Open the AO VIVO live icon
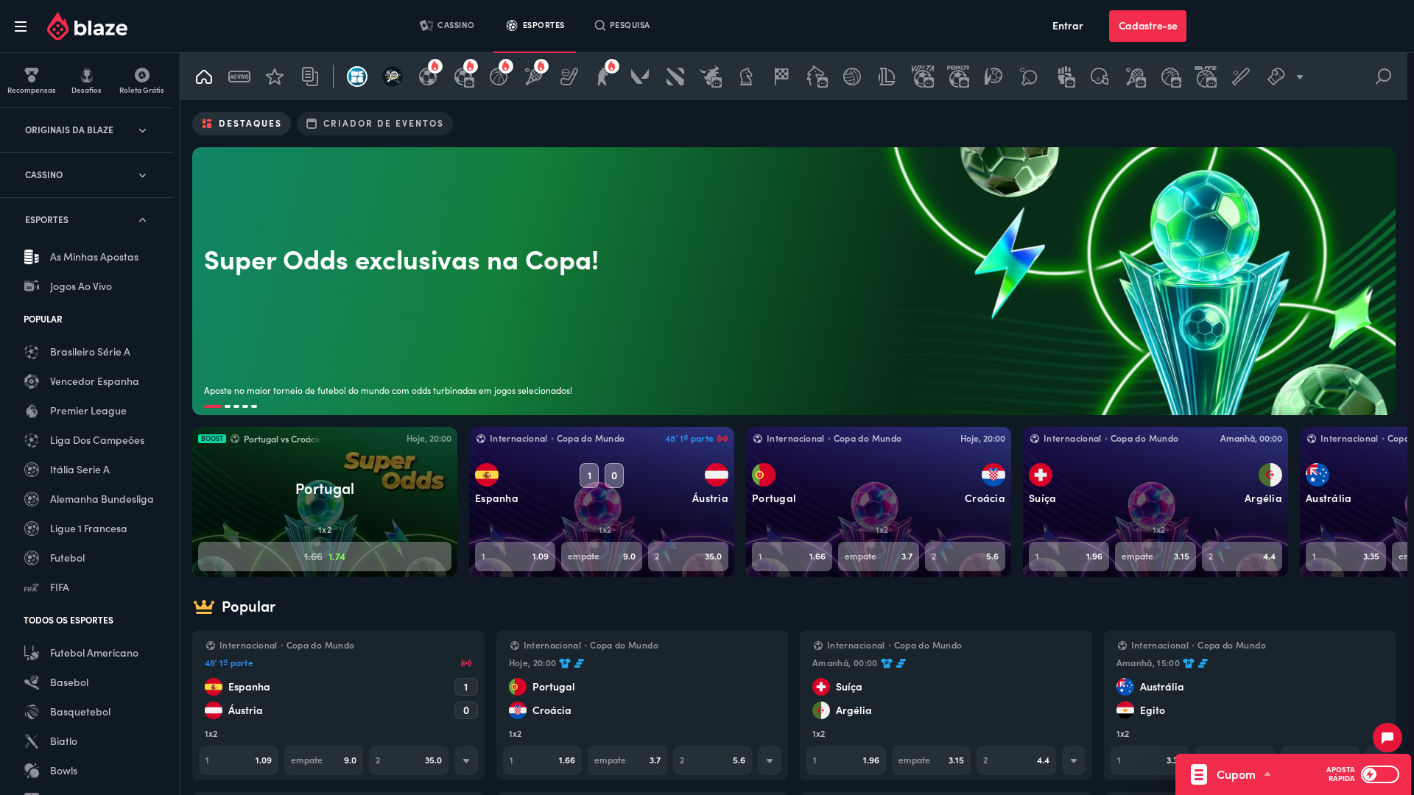Image resolution: width=1414 pixels, height=795 pixels. (x=239, y=77)
